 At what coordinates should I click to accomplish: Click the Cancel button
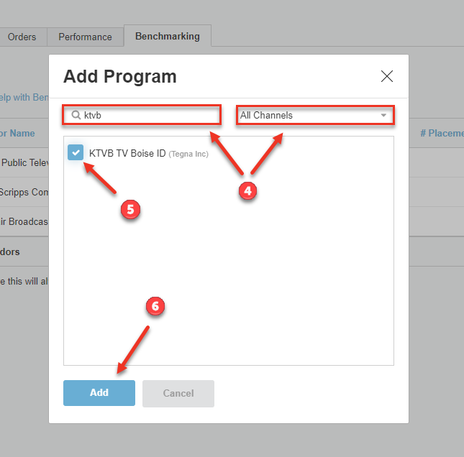[178, 393]
